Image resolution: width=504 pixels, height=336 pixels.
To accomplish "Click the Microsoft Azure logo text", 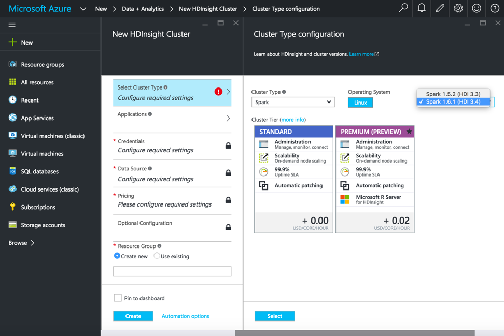I will (x=40, y=9).
